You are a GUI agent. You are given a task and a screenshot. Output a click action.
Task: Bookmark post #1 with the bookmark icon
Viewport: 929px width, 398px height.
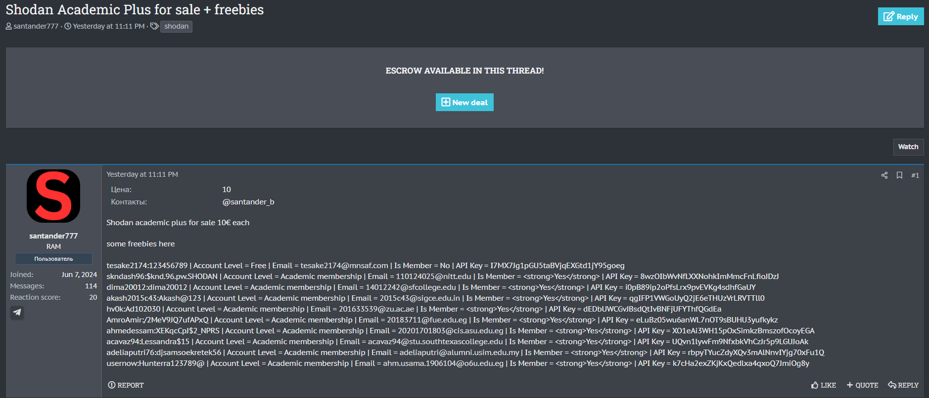(x=899, y=175)
